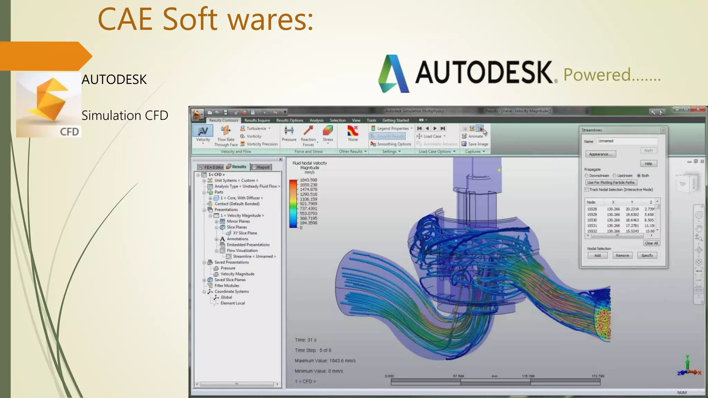Click the Clear All button
The width and height of the screenshot is (708, 398).
coord(652,243)
